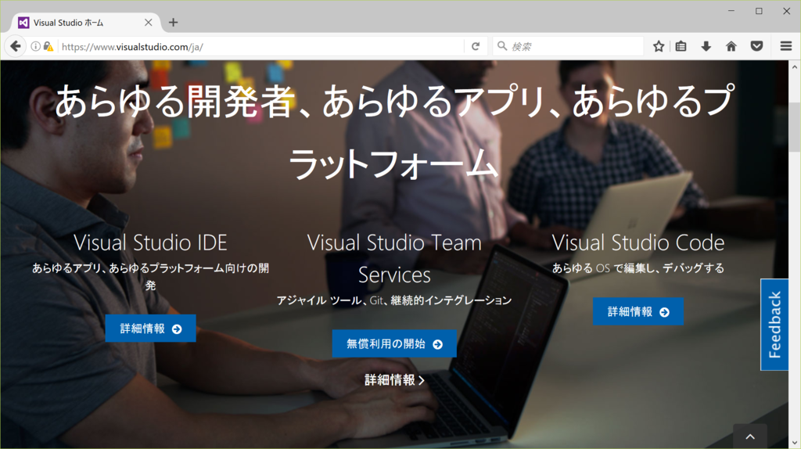Go back with the browser back arrow
This screenshot has height=449, width=801.
point(16,46)
